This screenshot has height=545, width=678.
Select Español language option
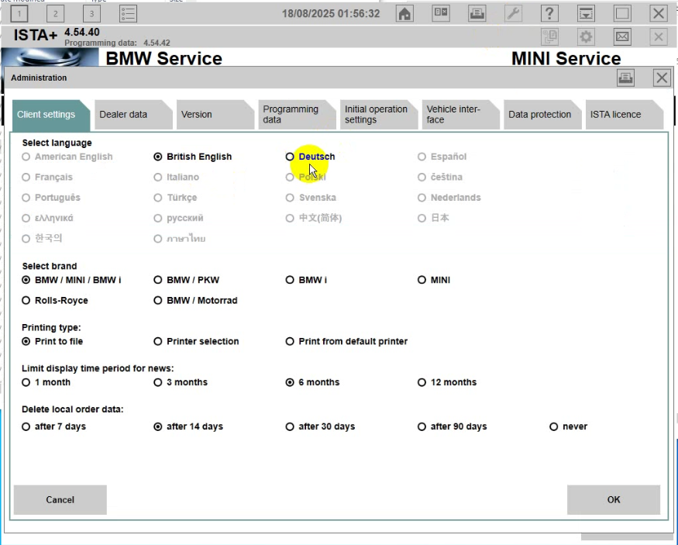click(x=442, y=157)
